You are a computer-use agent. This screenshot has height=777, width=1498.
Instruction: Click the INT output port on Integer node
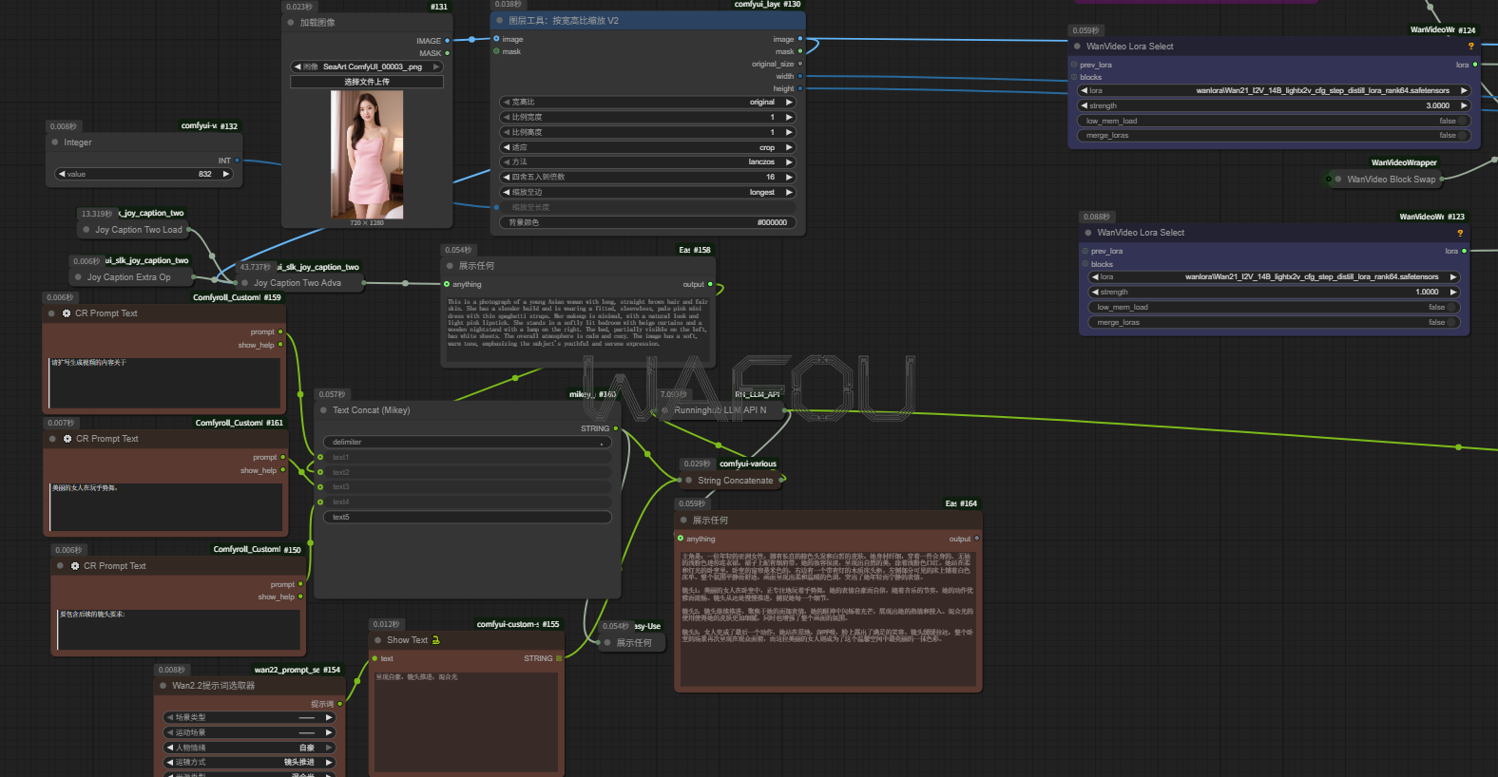coord(237,161)
